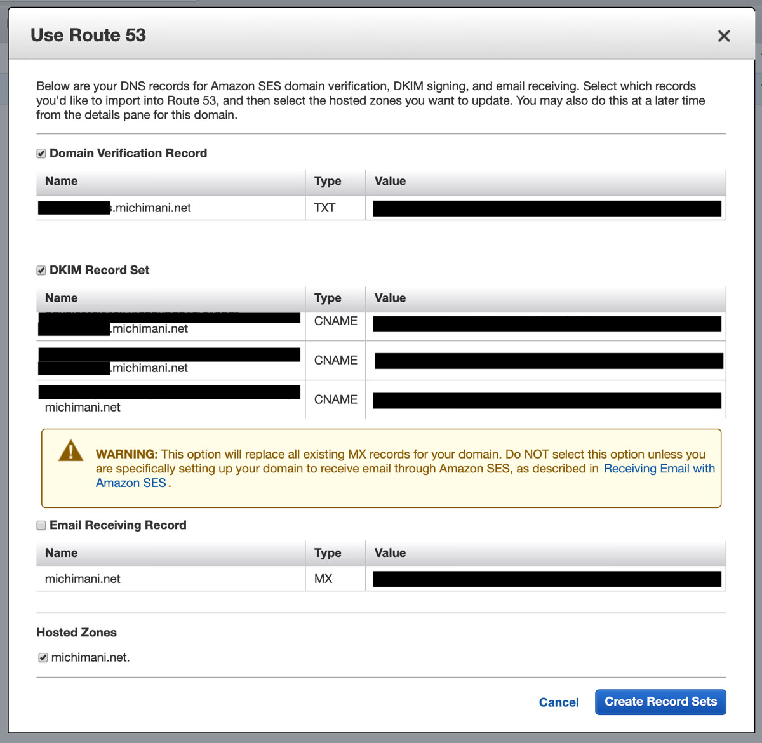Enable the Email Receiving Record option
Image resolution: width=762 pixels, height=743 pixels.
(x=41, y=525)
